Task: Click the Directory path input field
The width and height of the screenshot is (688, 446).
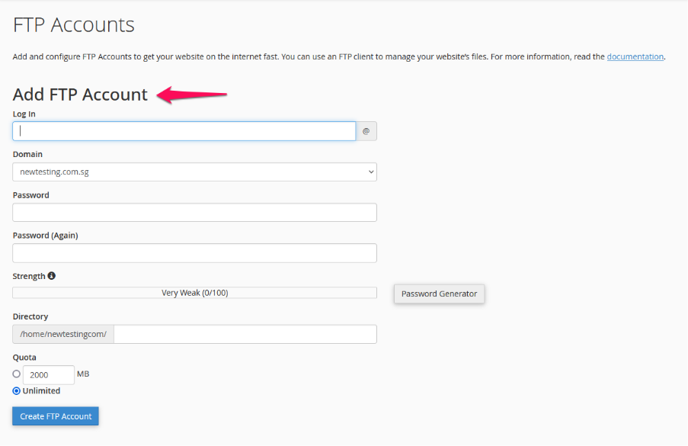Action: 245,334
